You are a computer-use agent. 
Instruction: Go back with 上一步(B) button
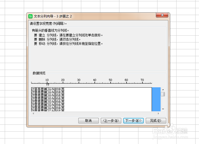pos(111,121)
